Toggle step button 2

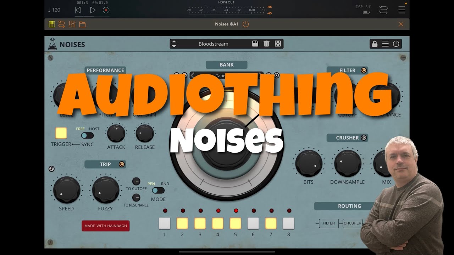pos(182,223)
